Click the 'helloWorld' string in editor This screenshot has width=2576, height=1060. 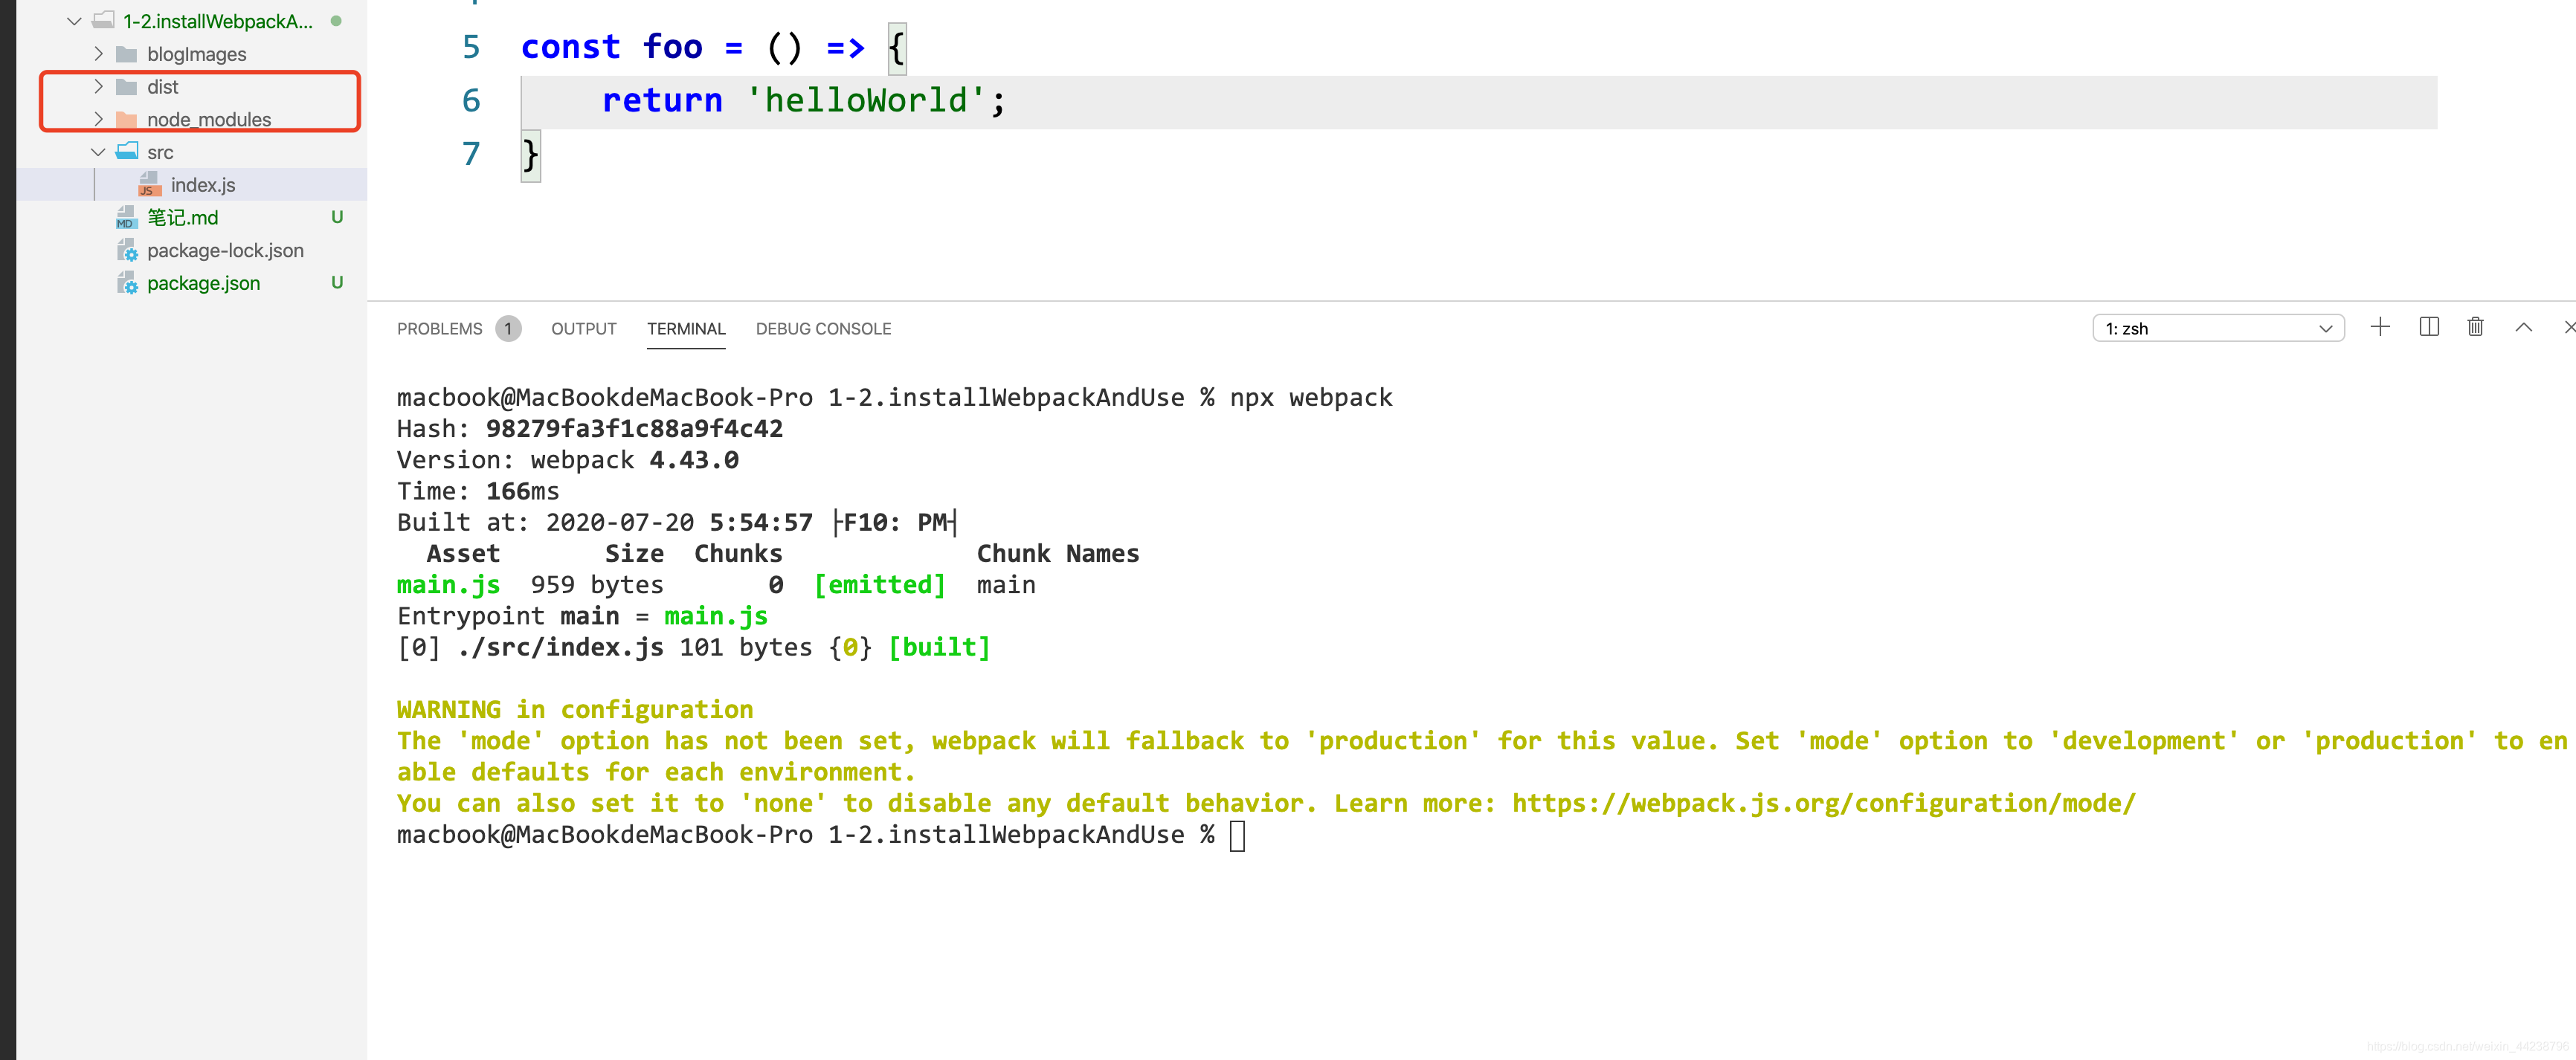(866, 100)
